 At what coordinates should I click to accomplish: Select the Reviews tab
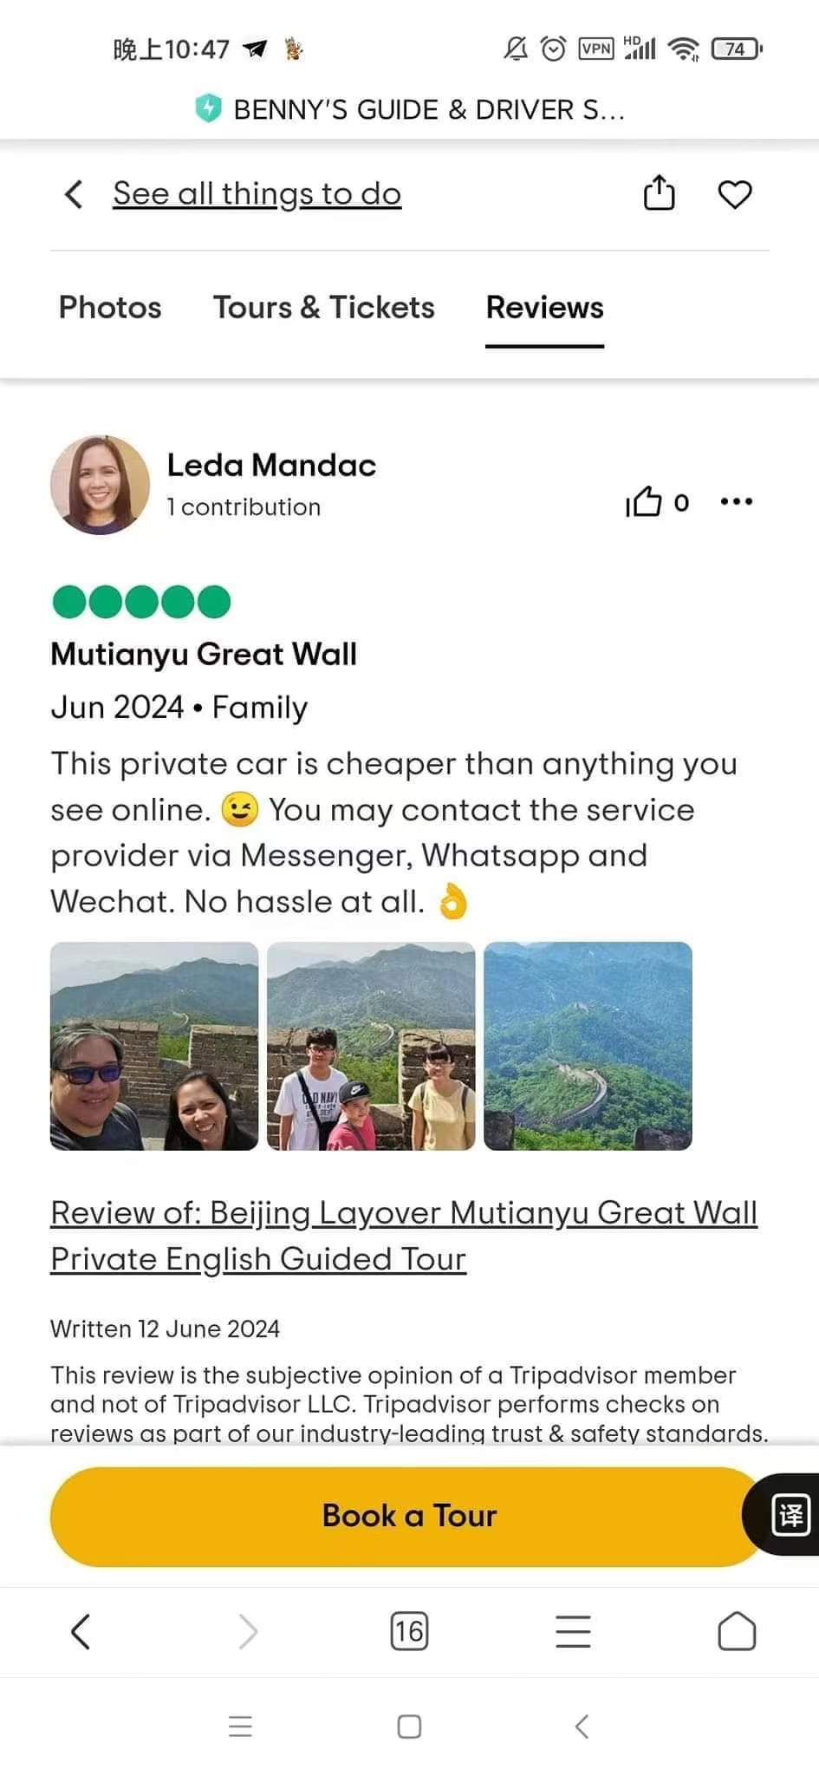(544, 307)
